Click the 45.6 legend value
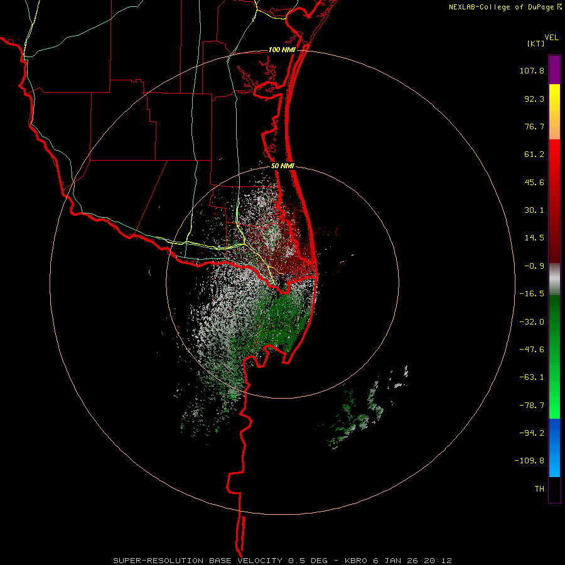Viewport: 565px width, 565px height. (x=534, y=182)
